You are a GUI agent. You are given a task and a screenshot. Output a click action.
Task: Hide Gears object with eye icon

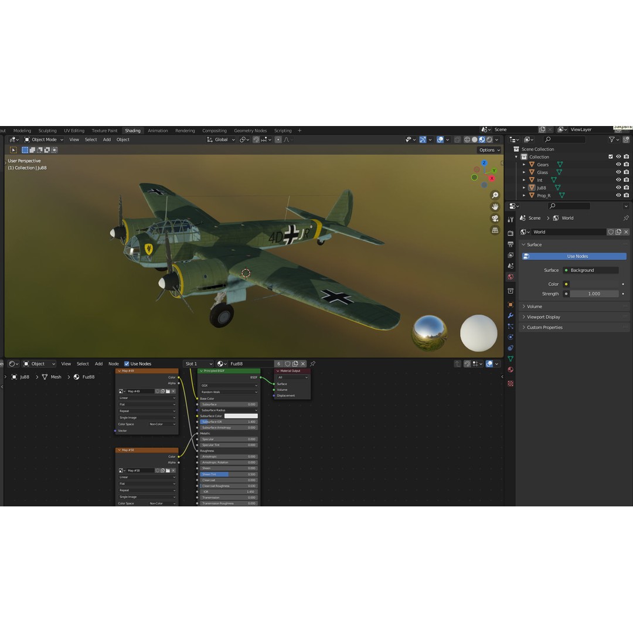618,164
